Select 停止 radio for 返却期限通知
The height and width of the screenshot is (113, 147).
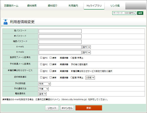78,77
